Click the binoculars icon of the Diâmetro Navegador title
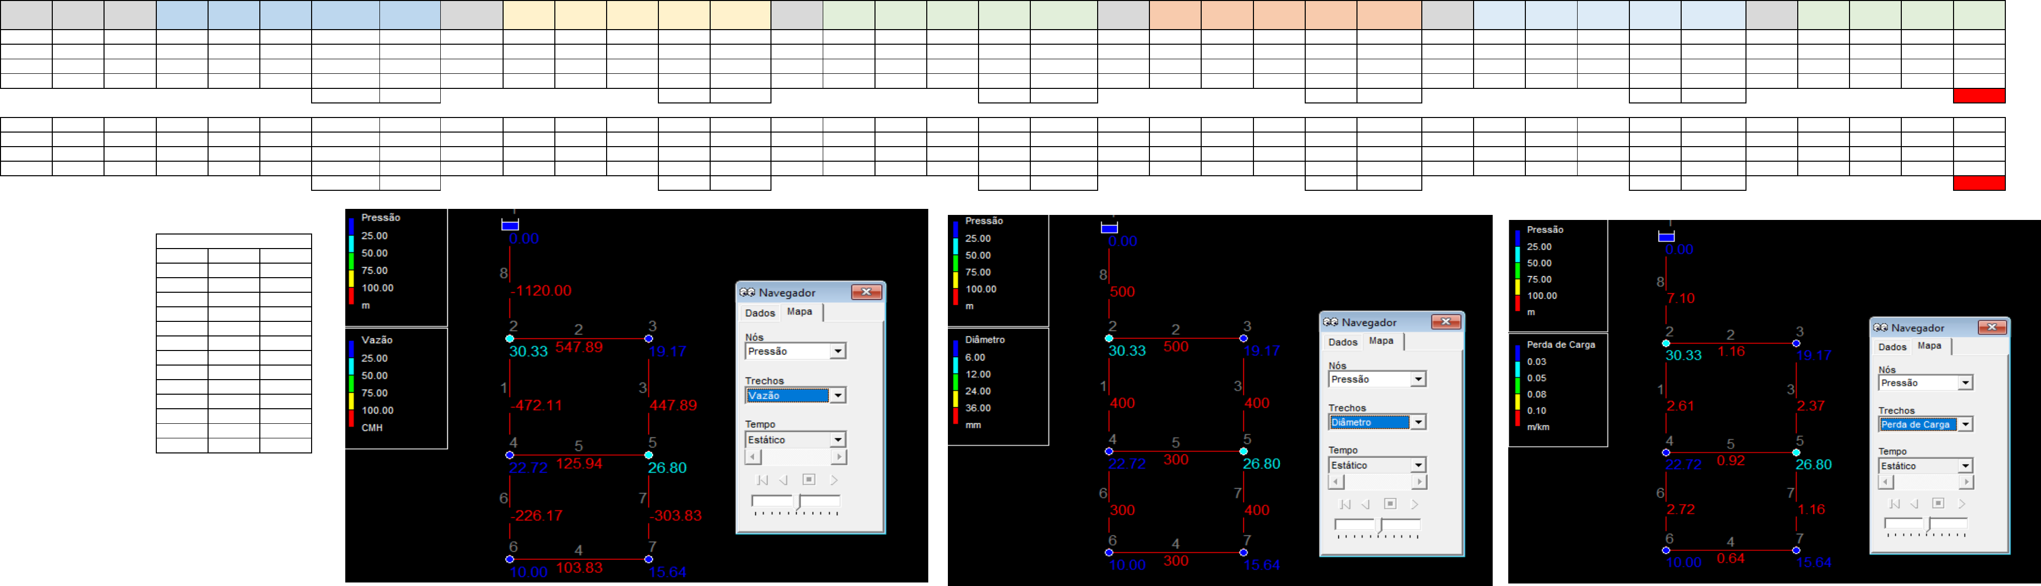 click(1330, 322)
